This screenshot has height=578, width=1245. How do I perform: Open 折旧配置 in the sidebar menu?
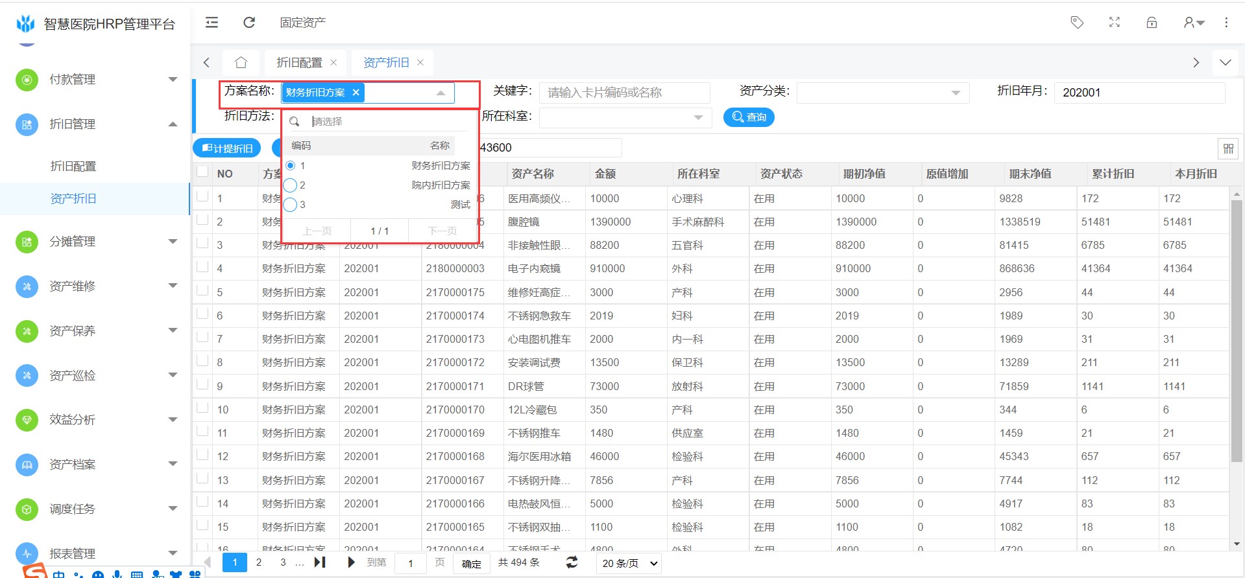(x=73, y=167)
